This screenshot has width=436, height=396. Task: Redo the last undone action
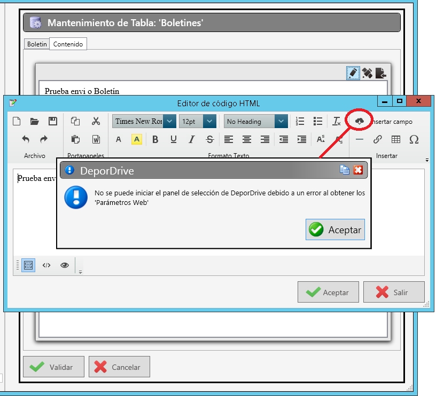pos(44,139)
